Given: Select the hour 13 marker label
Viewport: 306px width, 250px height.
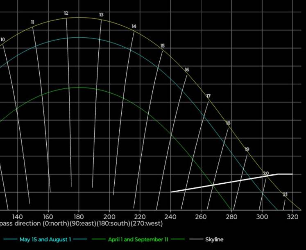Looking at the screenshot, I should [101, 15].
